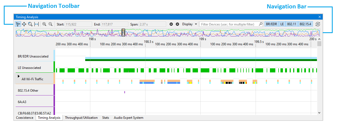Open the Audio Expert System tab

click(x=128, y=118)
